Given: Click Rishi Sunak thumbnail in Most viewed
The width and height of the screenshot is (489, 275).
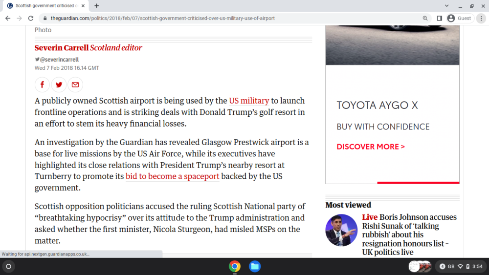Looking at the screenshot, I should click(x=341, y=230).
